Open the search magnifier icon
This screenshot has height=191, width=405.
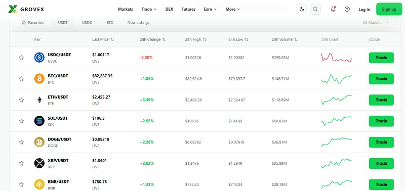coord(315,9)
